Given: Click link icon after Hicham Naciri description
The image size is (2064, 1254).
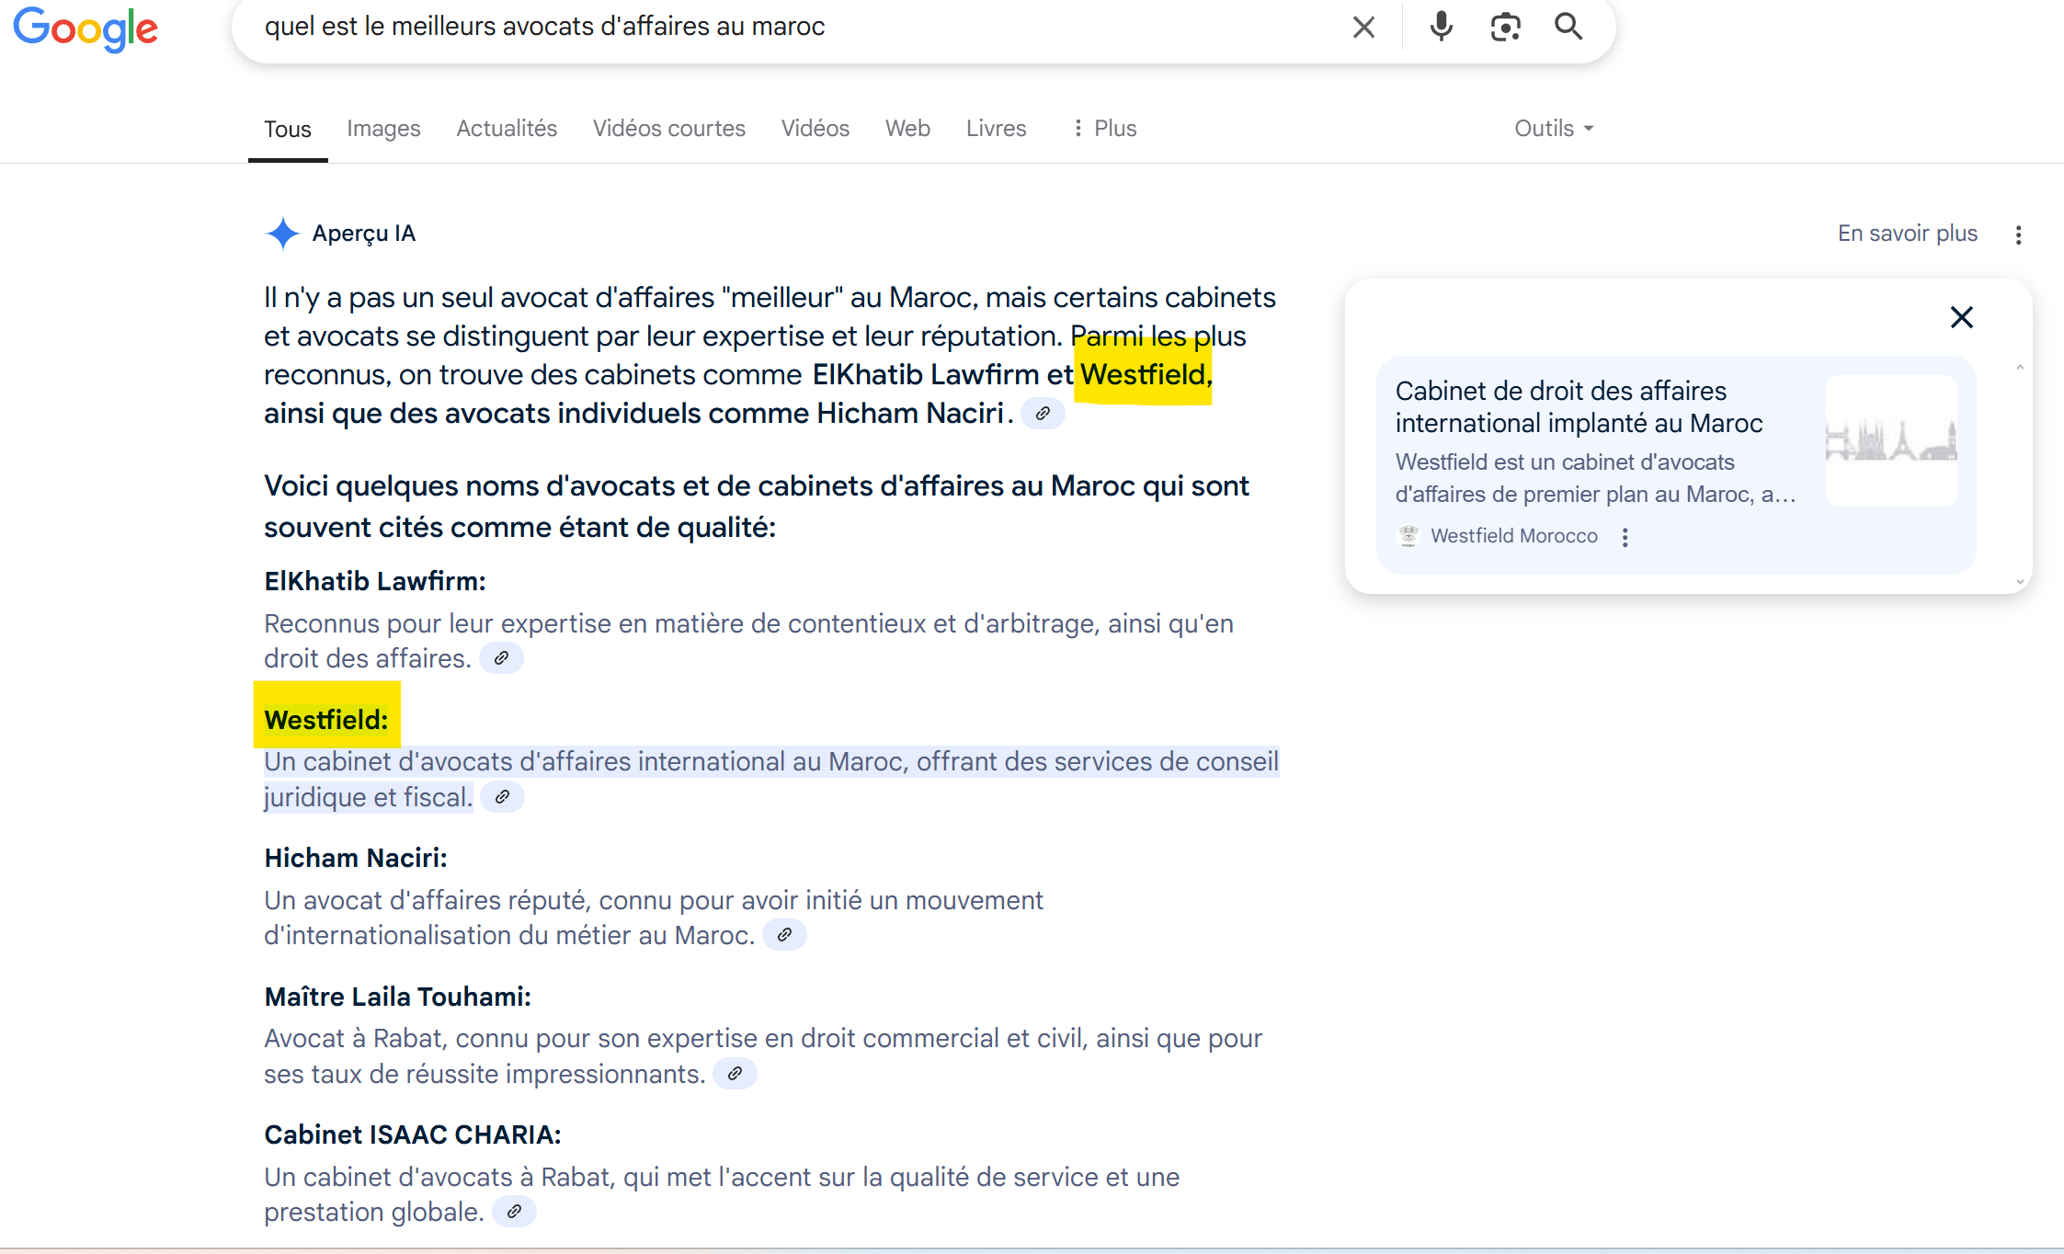Looking at the screenshot, I should point(784,935).
